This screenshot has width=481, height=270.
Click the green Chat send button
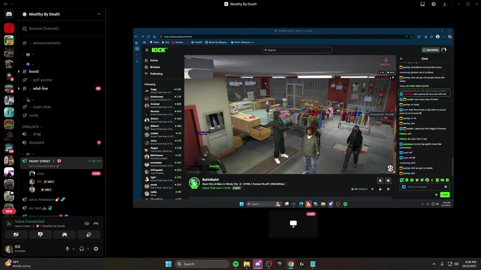(445, 195)
